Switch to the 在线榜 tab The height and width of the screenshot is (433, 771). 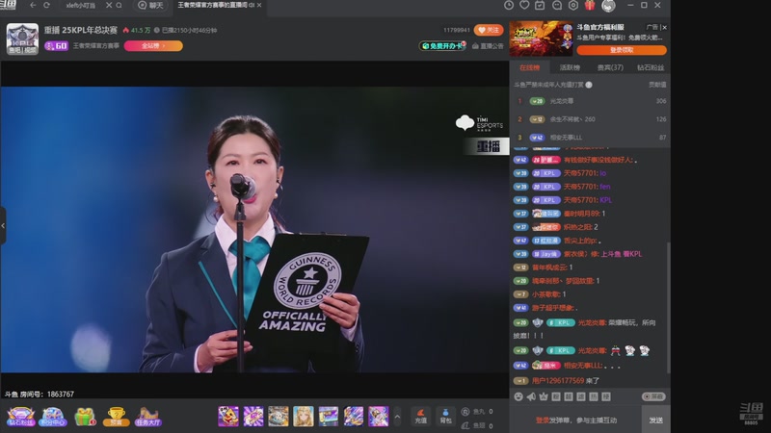[x=529, y=67]
